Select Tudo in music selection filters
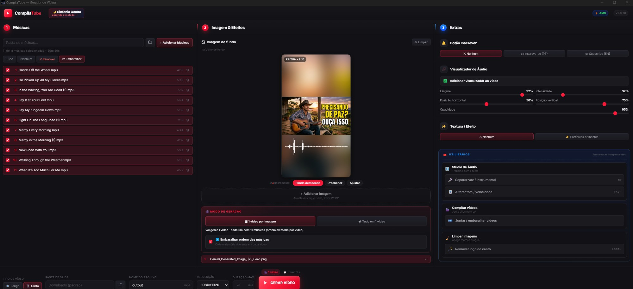633x289 pixels. point(9,59)
